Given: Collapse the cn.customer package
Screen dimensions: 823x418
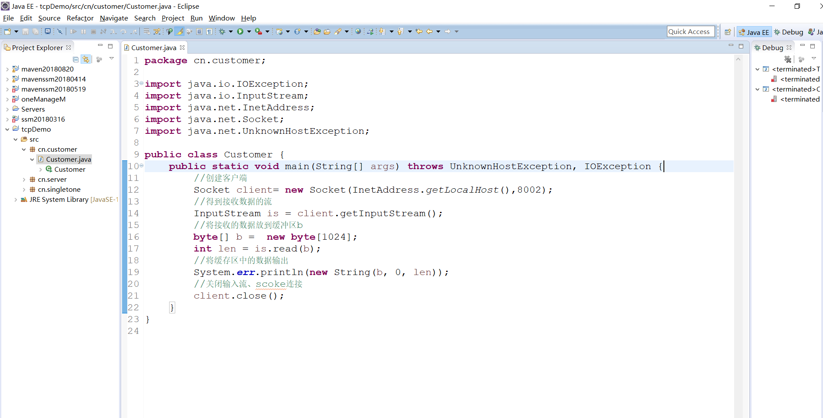Looking at the screenshot, I should pyautogui.click(x=24, y=149).
